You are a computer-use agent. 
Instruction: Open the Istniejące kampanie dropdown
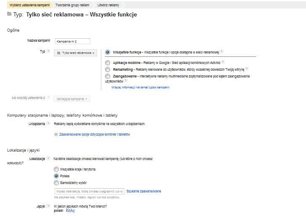[72, 99]
